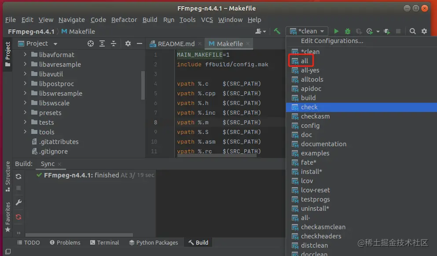The height and width of the screenshot is (256, 437).
Task: Select the alltools run configuration
Action: click(x=361, y=79)
